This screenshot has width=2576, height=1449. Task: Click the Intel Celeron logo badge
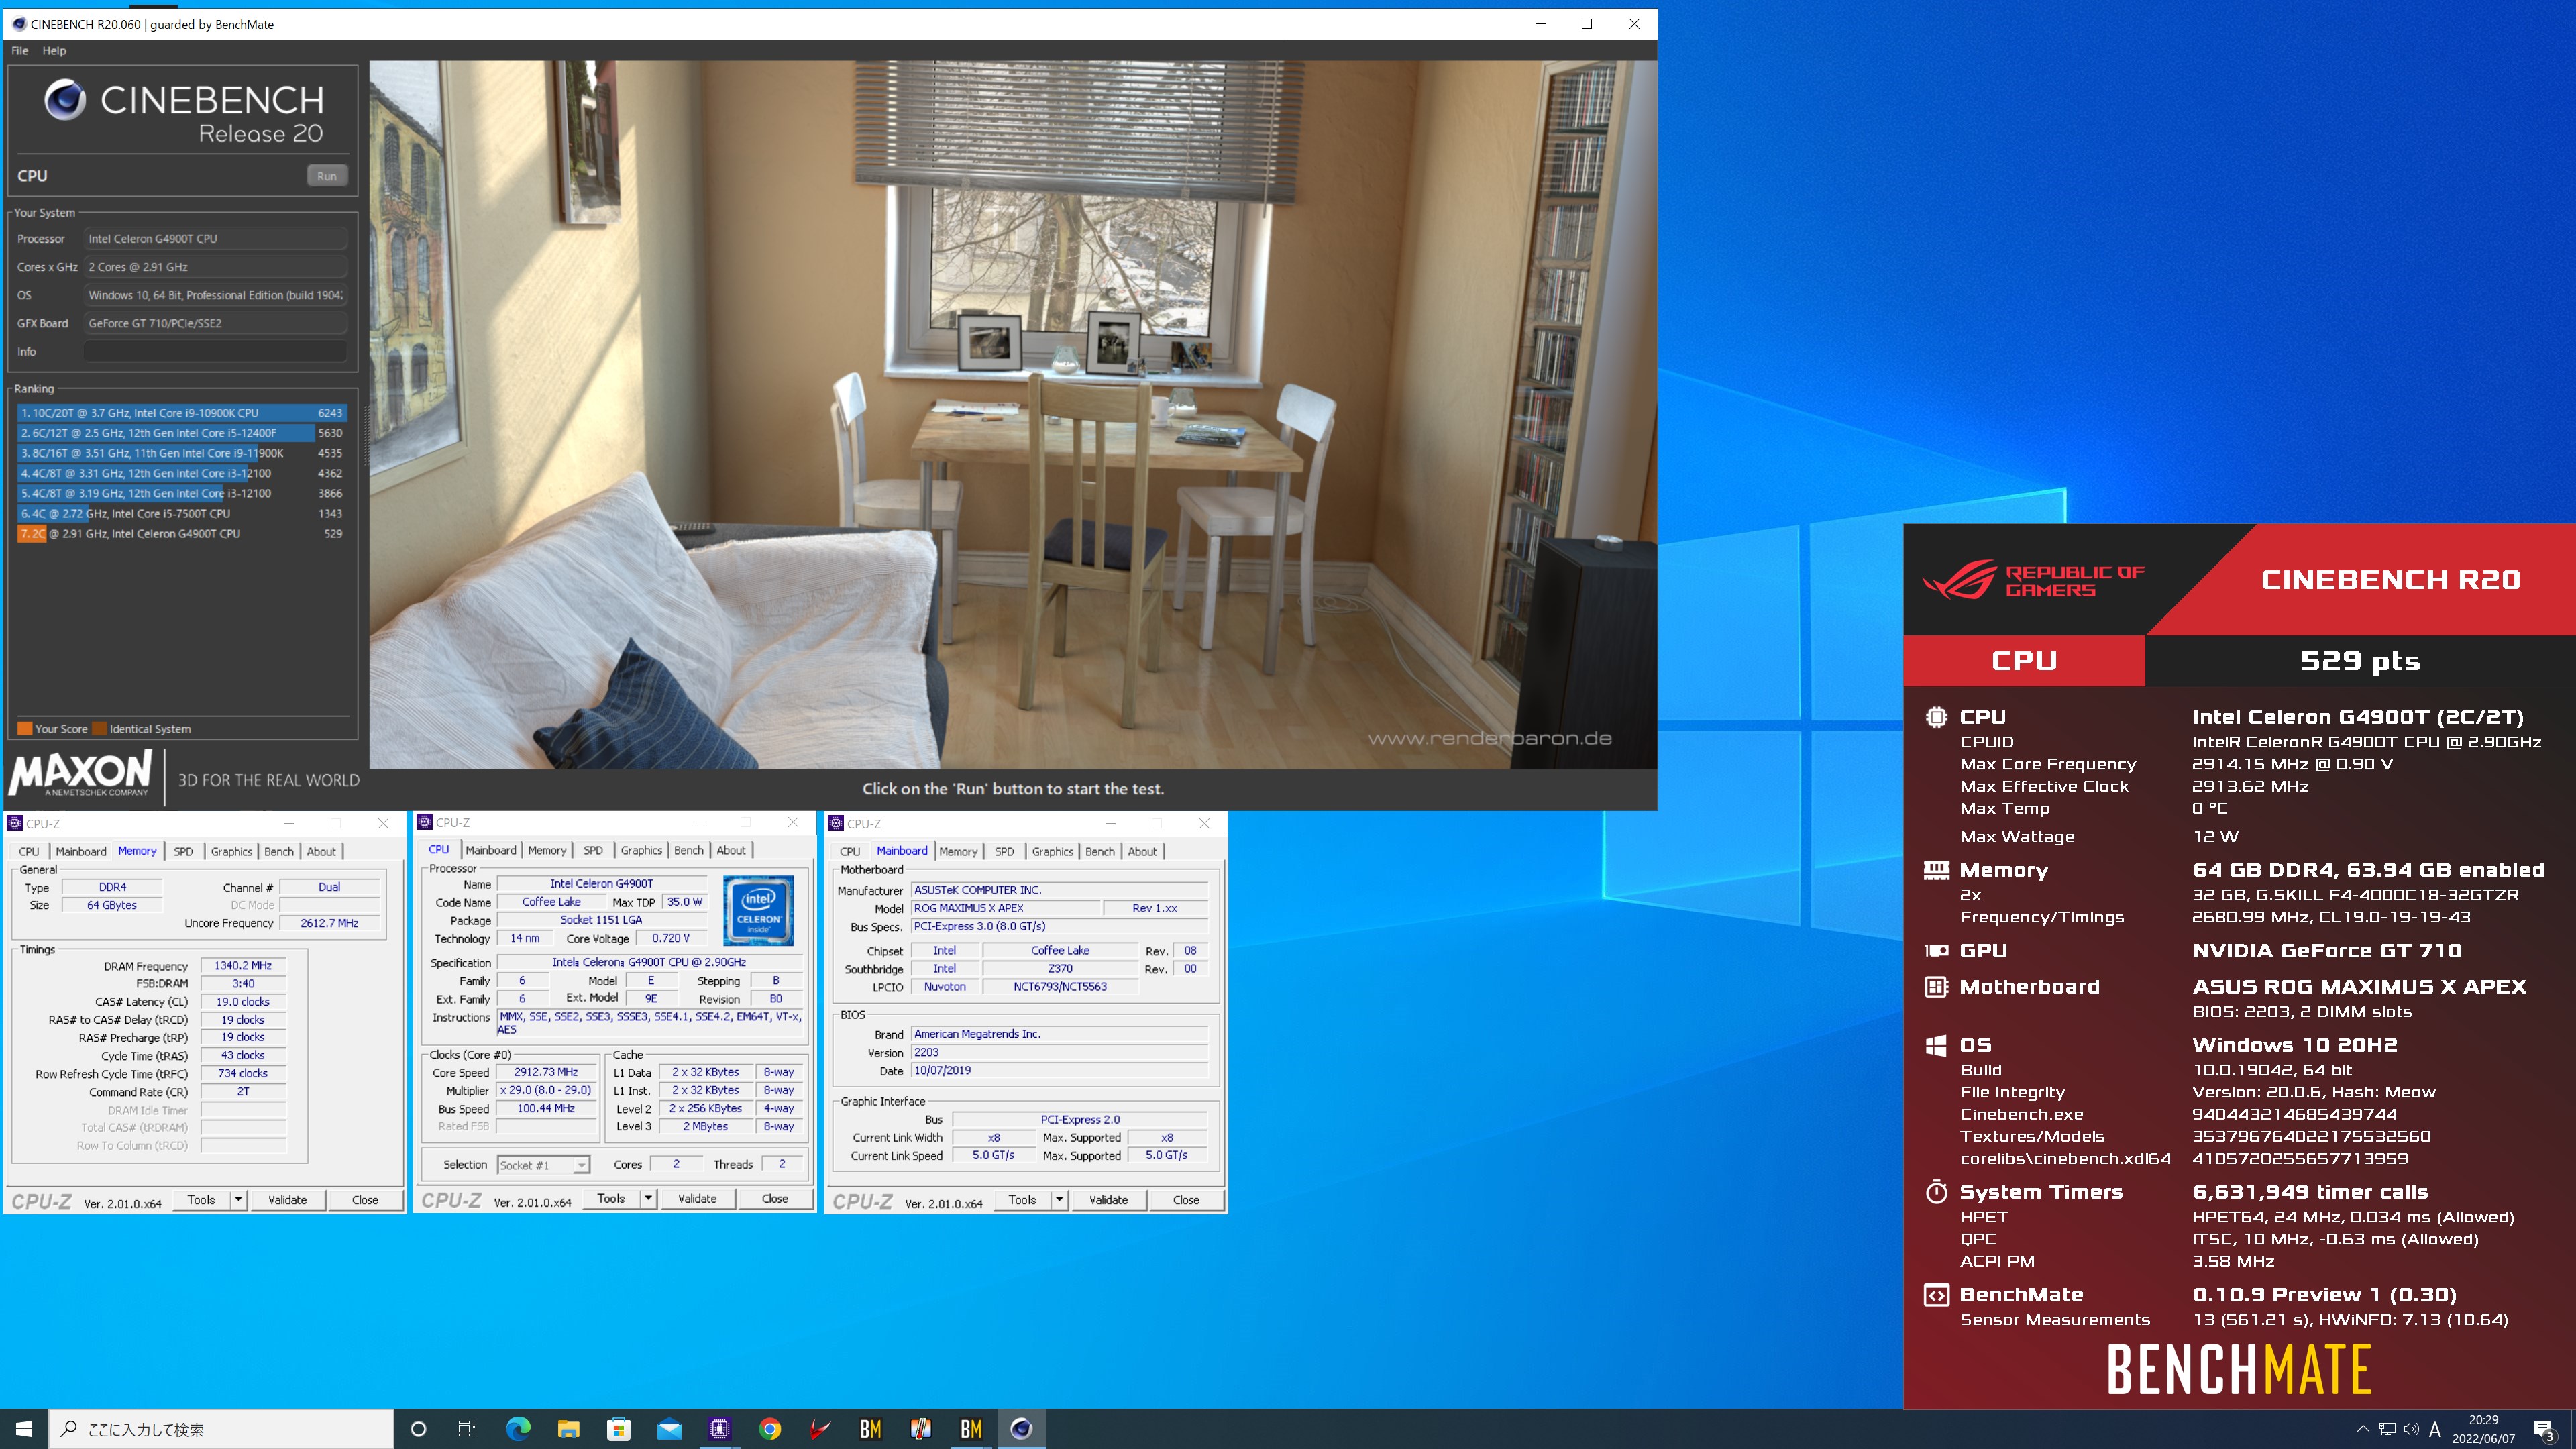pyautogui.click(x=759, y=910)
